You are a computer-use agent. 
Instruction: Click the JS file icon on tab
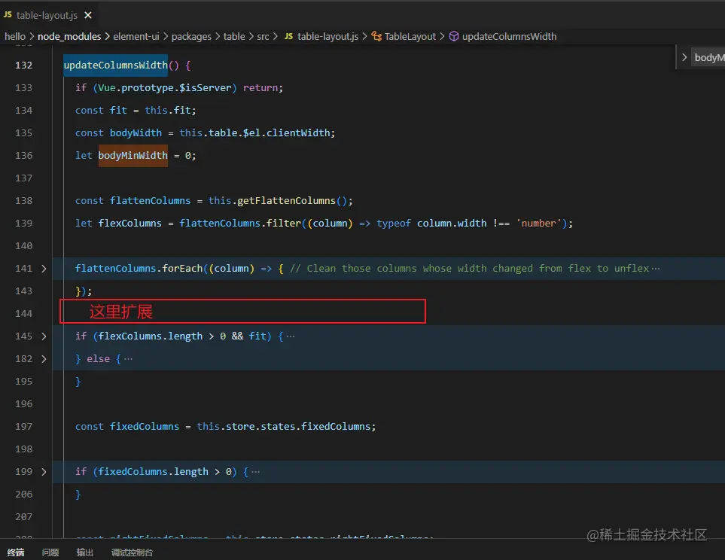click(8, 15)
